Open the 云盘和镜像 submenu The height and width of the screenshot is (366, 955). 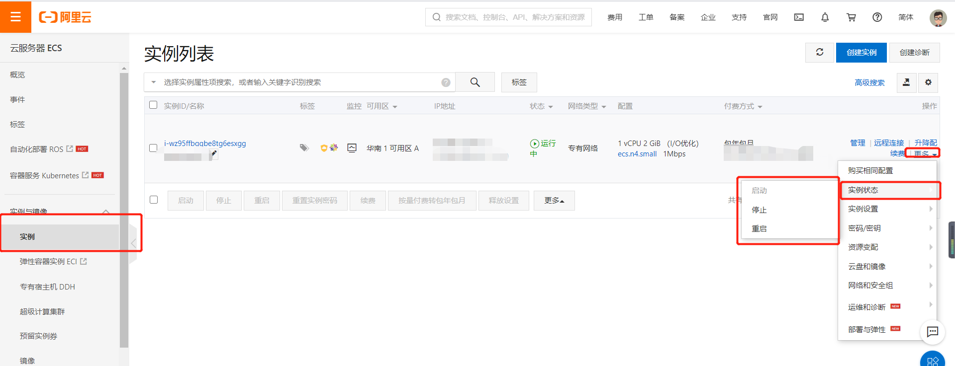tap(887, 267)
